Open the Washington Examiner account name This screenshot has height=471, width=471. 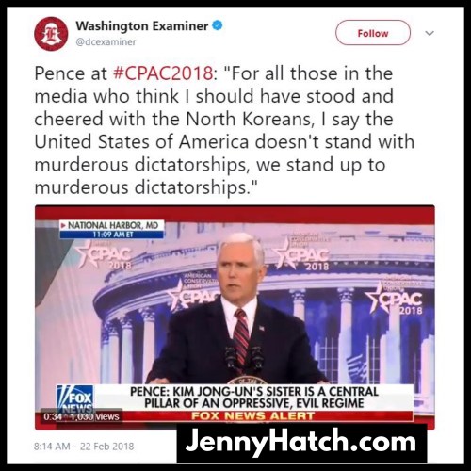[x=142, y=26]
